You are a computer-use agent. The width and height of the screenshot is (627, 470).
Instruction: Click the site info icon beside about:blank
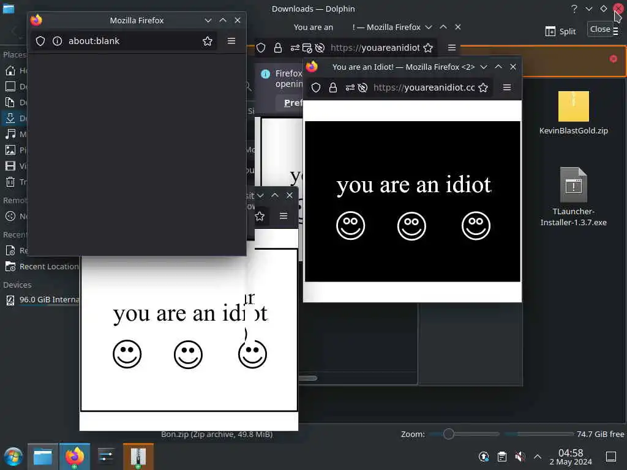point(57,41)
